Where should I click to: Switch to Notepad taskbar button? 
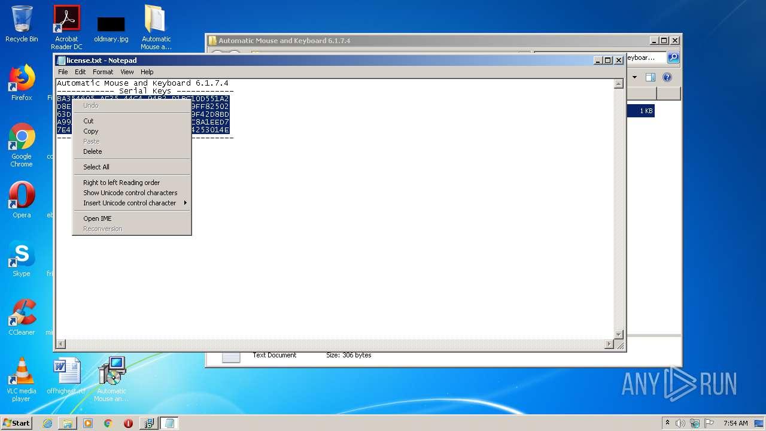(x=169, y=423)
